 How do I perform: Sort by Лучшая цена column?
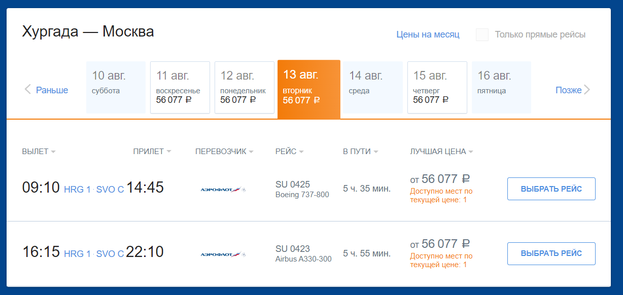[441, 151]
